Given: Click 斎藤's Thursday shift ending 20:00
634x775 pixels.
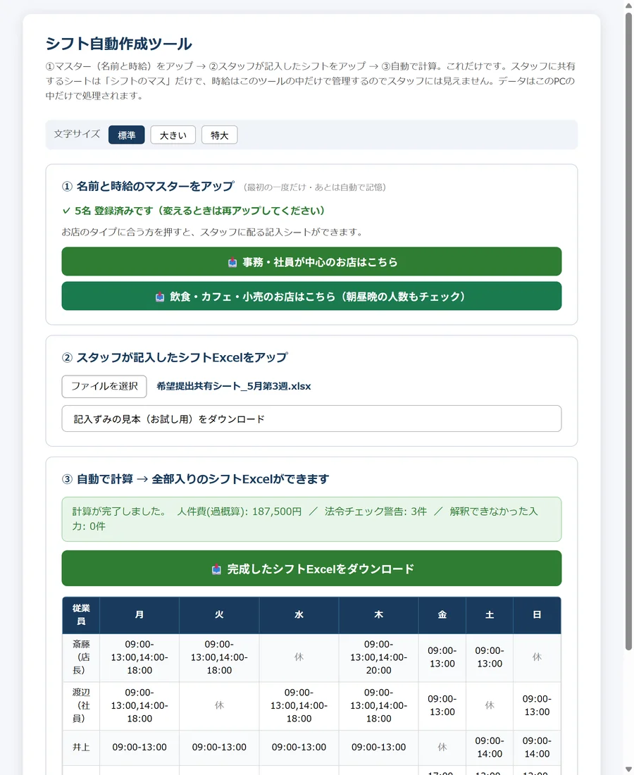Looking at the screenshot, I should tap(378, 657).
